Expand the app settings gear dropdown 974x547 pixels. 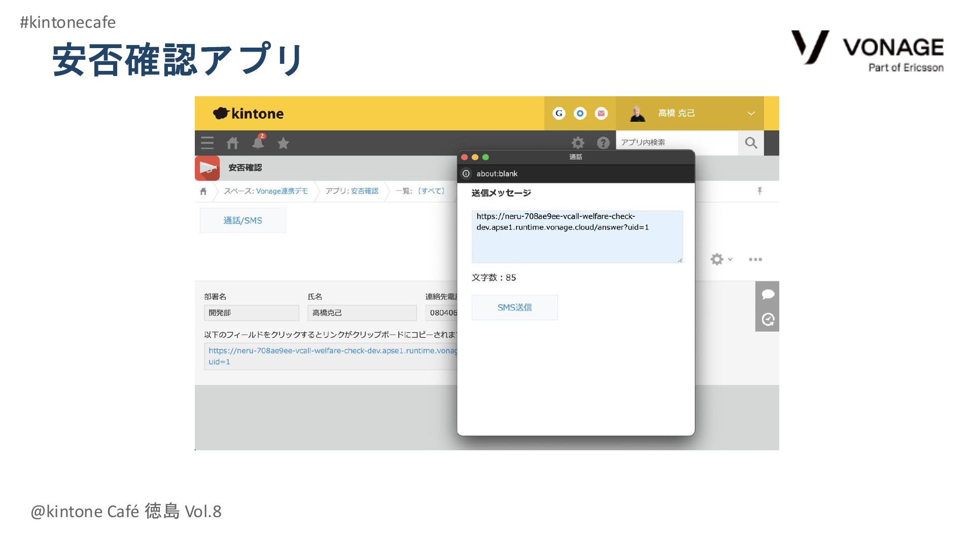point(721,259)
